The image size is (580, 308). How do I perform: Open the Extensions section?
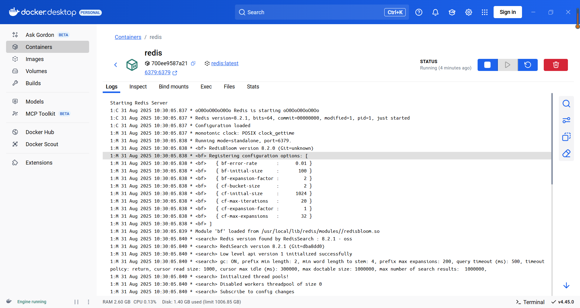click(47, 162)
